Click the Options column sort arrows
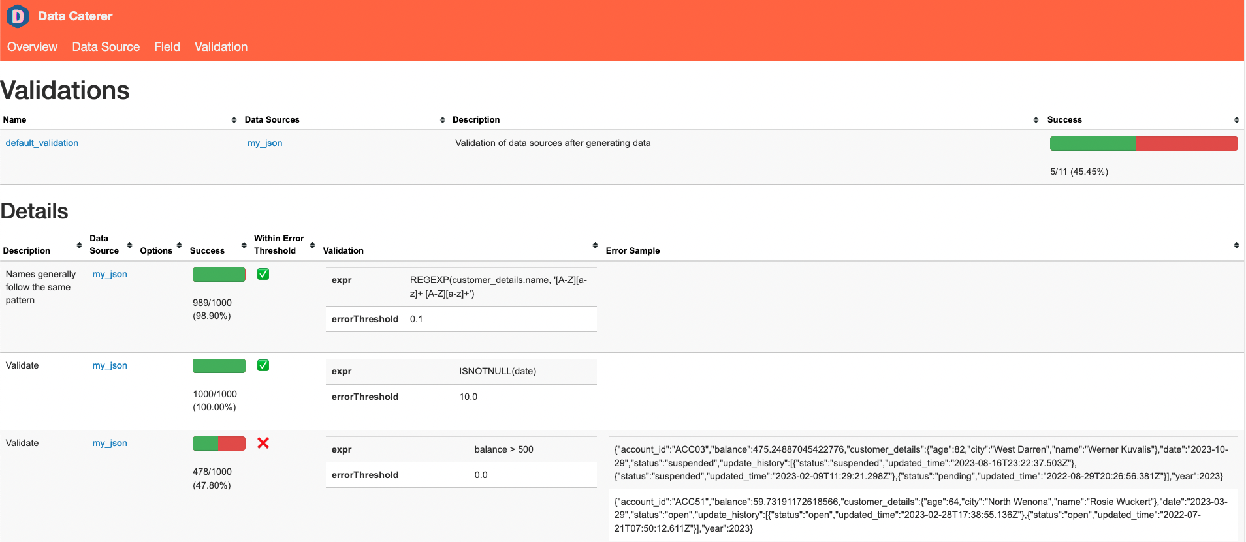This screenshot has width=1246, height=542. point(179,245)
